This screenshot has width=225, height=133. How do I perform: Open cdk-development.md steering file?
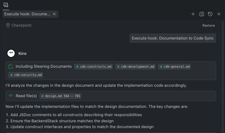pos(136,66)
